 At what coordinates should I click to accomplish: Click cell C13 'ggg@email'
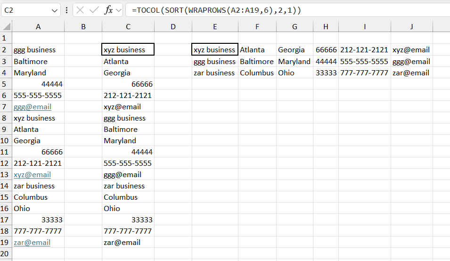[x=128, y=175]
